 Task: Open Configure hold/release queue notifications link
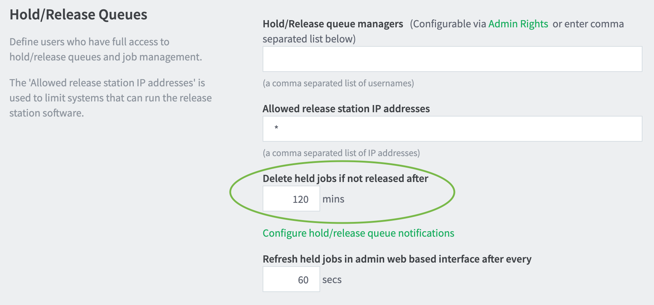358,233
